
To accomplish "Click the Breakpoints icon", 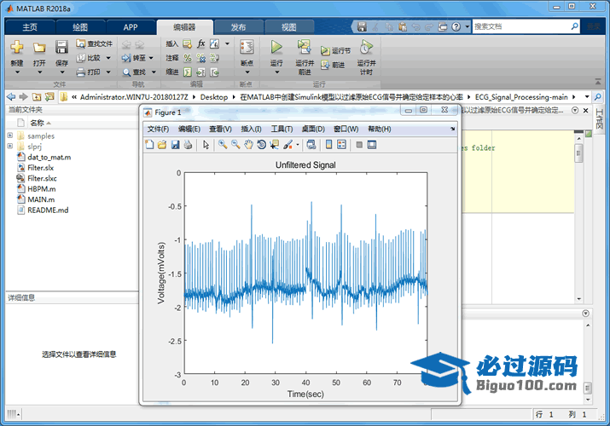I will 247,47.
